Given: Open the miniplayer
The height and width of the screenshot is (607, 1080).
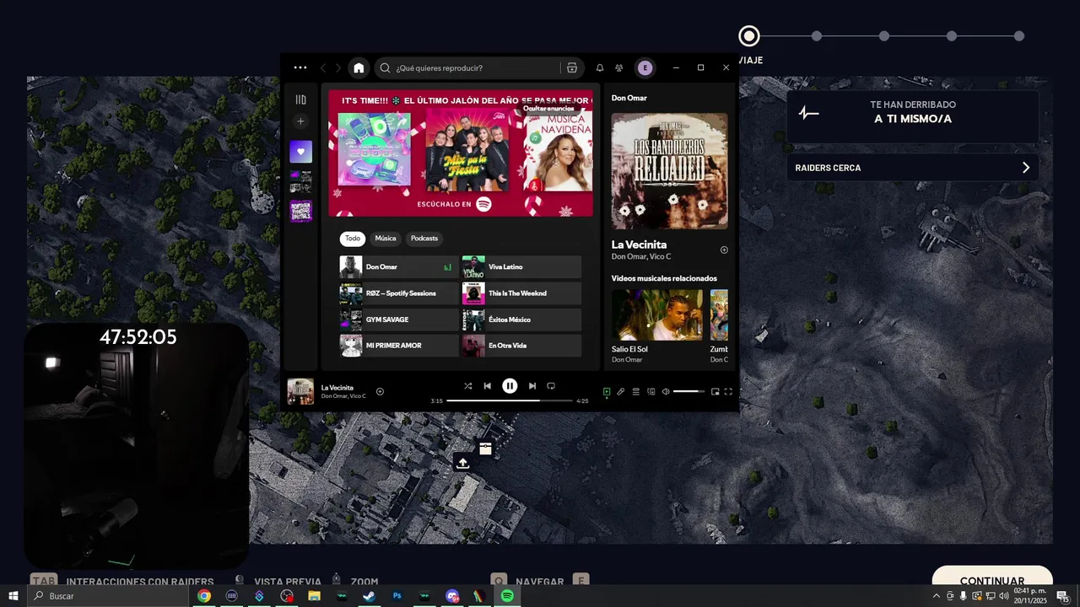Looking at the screenshot, I should click(715, 392).
